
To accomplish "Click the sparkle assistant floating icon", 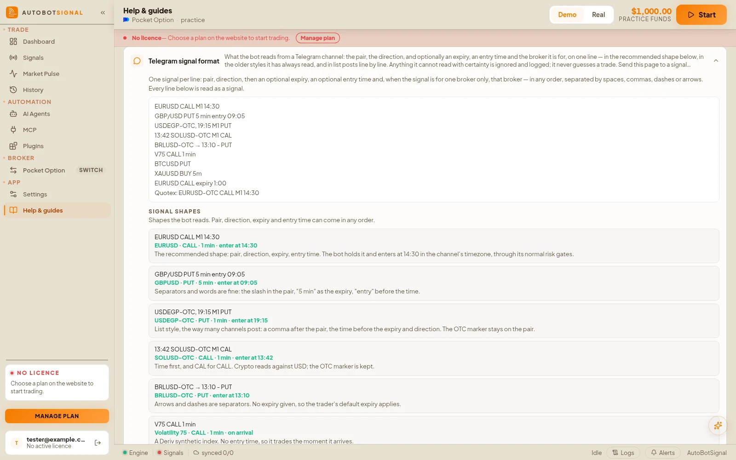I will coord(718,425).
